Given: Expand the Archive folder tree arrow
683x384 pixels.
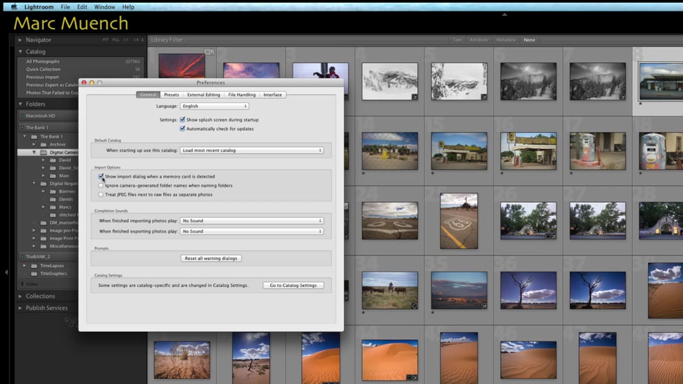Looking at the screenshot, I should tap(34, 144).
